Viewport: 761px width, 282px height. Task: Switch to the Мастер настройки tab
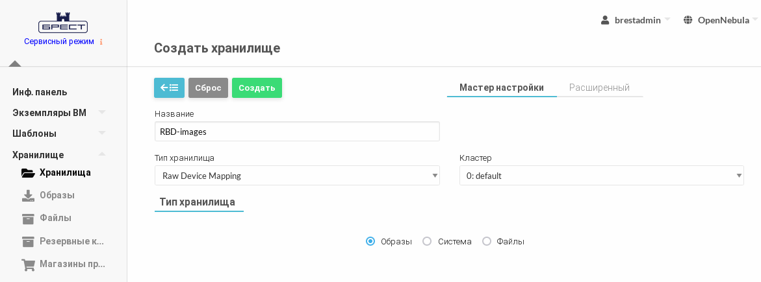pos(502,88)
